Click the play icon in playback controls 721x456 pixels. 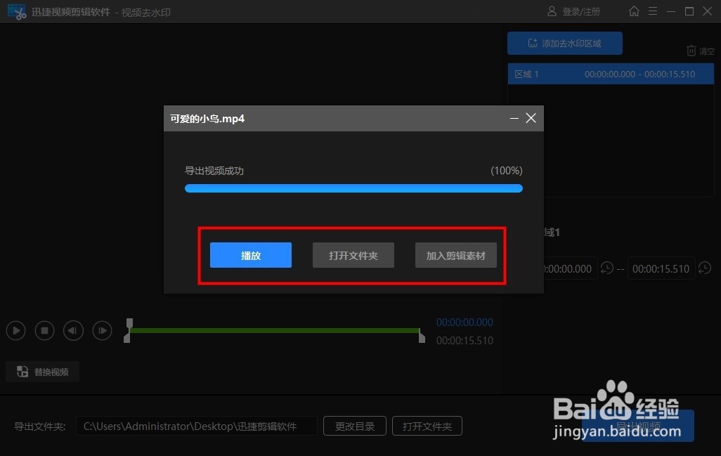point(16,330)
